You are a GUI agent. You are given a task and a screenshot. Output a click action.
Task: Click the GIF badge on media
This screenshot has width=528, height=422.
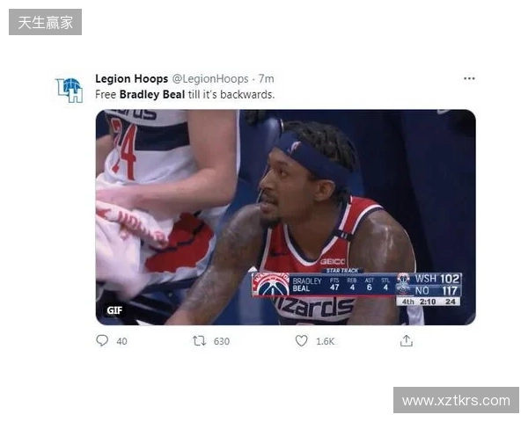(x=114, y=310)
